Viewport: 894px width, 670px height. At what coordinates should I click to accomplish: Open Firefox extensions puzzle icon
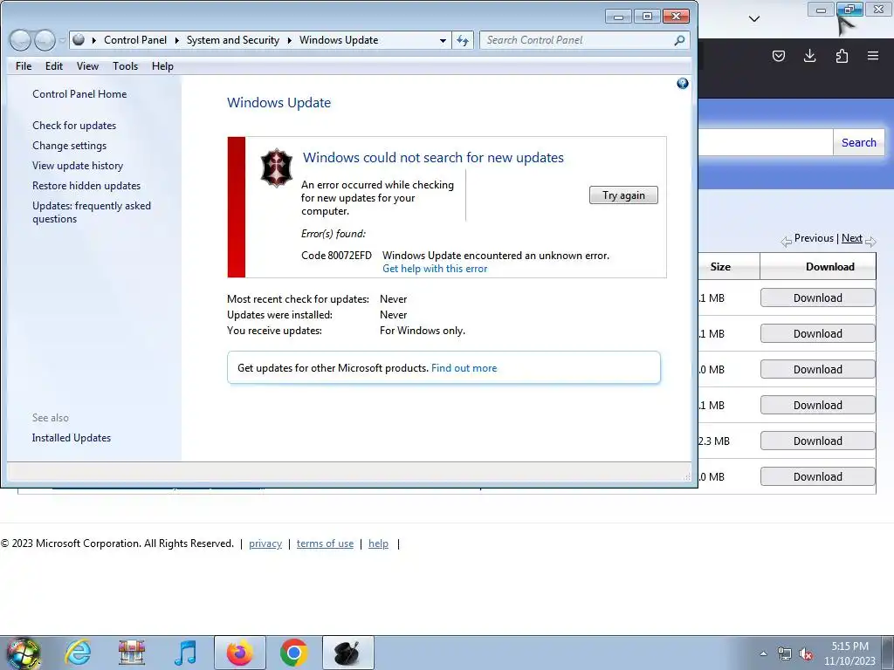[842, 56]
